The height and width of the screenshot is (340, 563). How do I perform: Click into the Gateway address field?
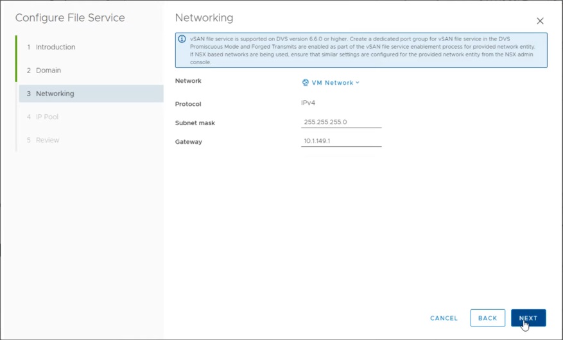(x=341, y=141)
